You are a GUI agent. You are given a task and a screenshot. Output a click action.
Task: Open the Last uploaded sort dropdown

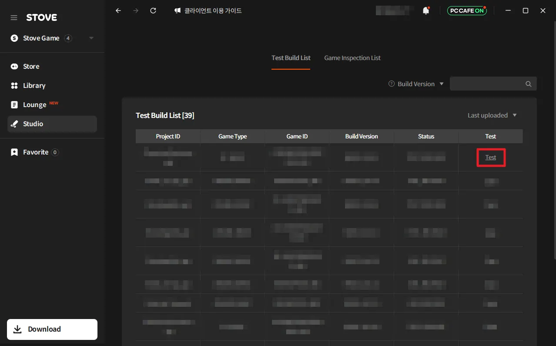tap(492, 115)
